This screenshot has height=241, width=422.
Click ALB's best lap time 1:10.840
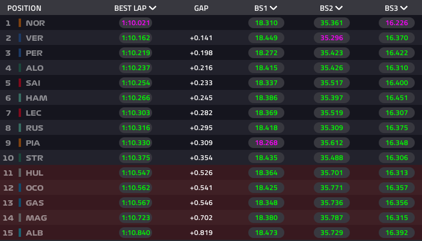(136, 233)
